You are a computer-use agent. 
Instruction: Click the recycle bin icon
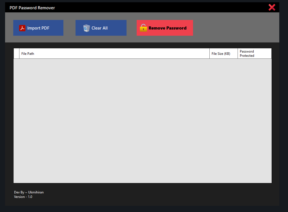(x=86, y=28)
